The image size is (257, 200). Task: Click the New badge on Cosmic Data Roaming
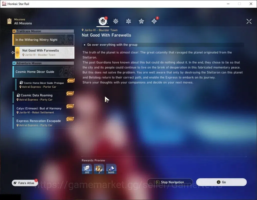pos(70,93)
